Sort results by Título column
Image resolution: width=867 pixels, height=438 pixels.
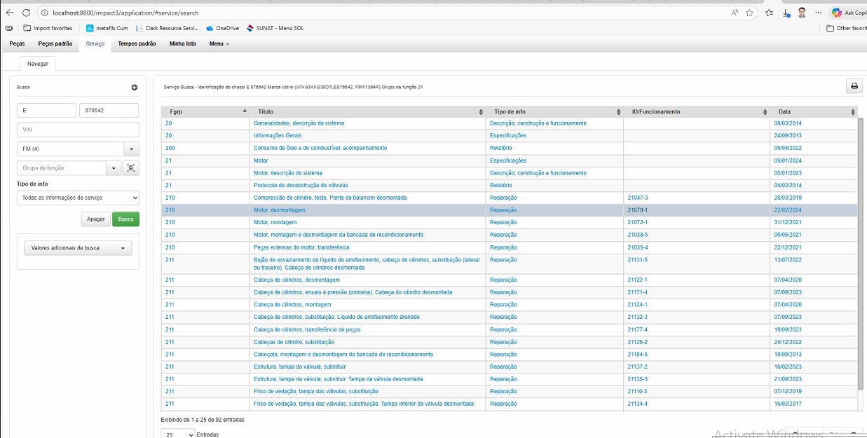click(480, 112)
